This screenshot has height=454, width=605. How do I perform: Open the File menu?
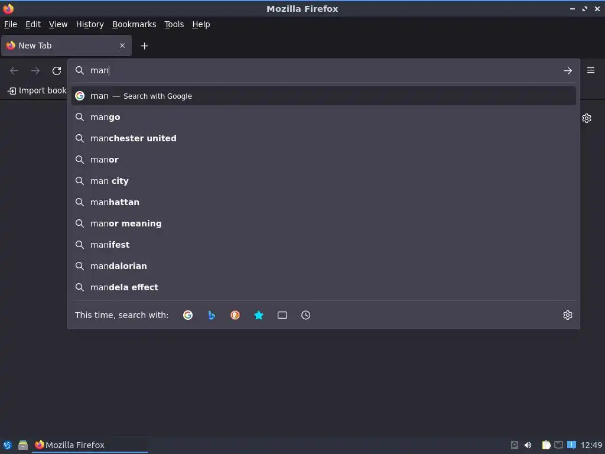[x=11, y=24]
